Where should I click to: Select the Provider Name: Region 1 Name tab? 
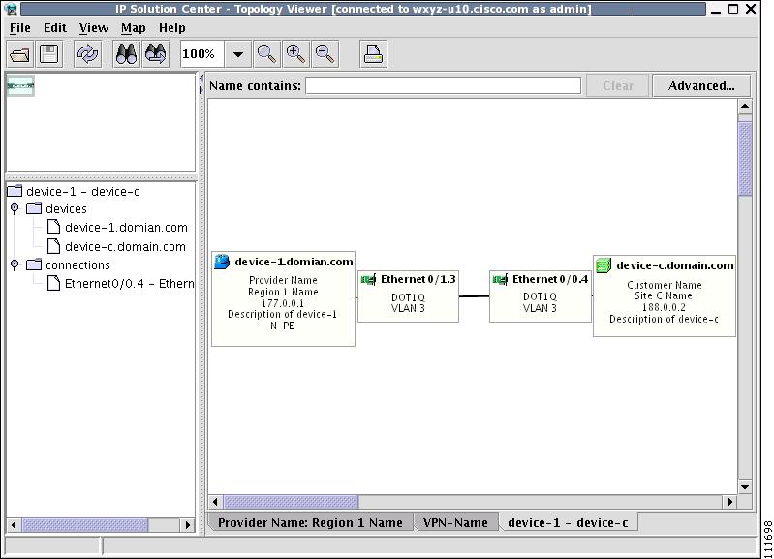(x=310, y=522)
